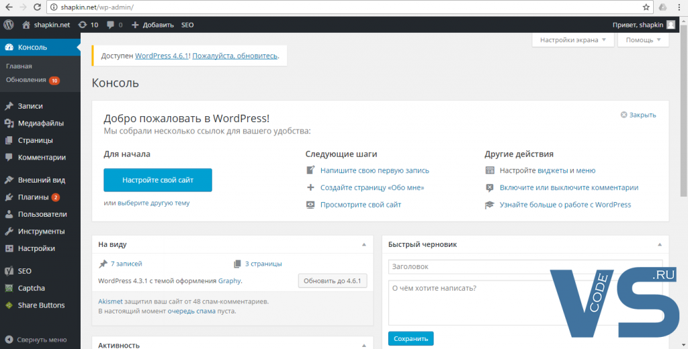Select Обновления submenu item
The width and height of the screenshot is (688, 349).
26,80
